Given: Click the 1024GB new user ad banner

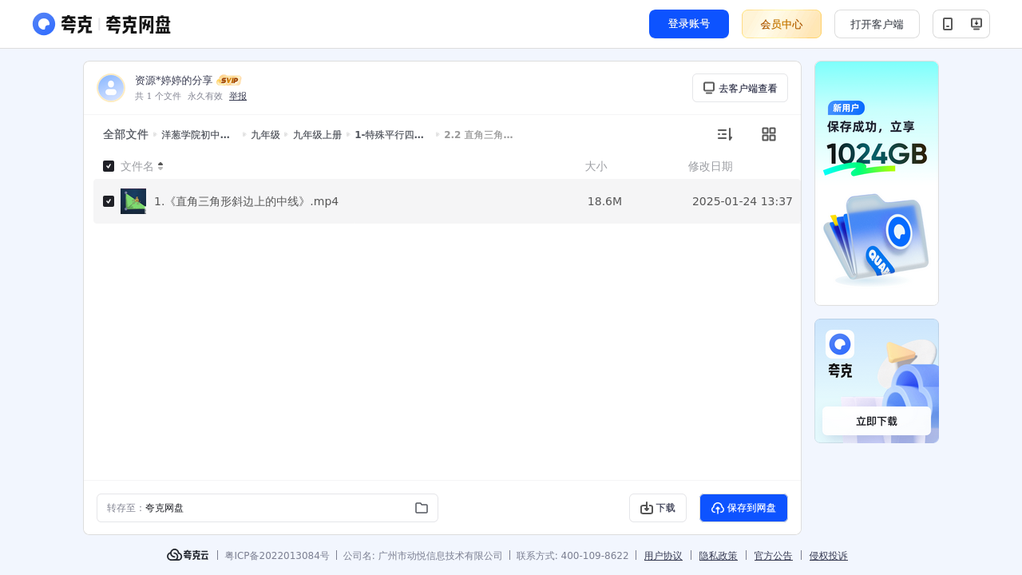Looking at the screenshot, I should coord(877,183).
